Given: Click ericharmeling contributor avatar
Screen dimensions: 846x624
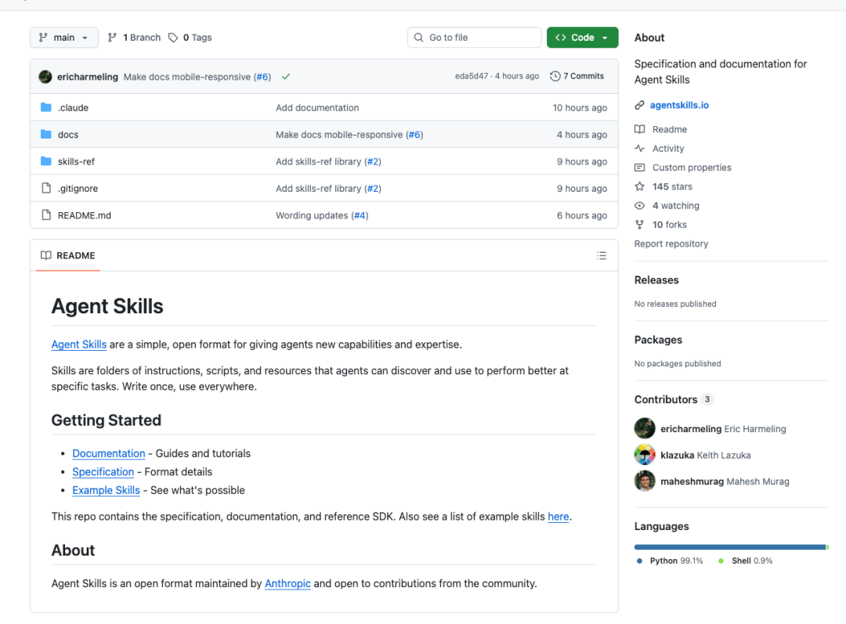Looking at the screenshot, I should click(645, 428).
